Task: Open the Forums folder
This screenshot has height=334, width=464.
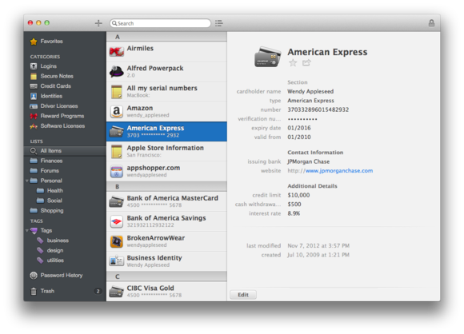Action: click(65, 170)
